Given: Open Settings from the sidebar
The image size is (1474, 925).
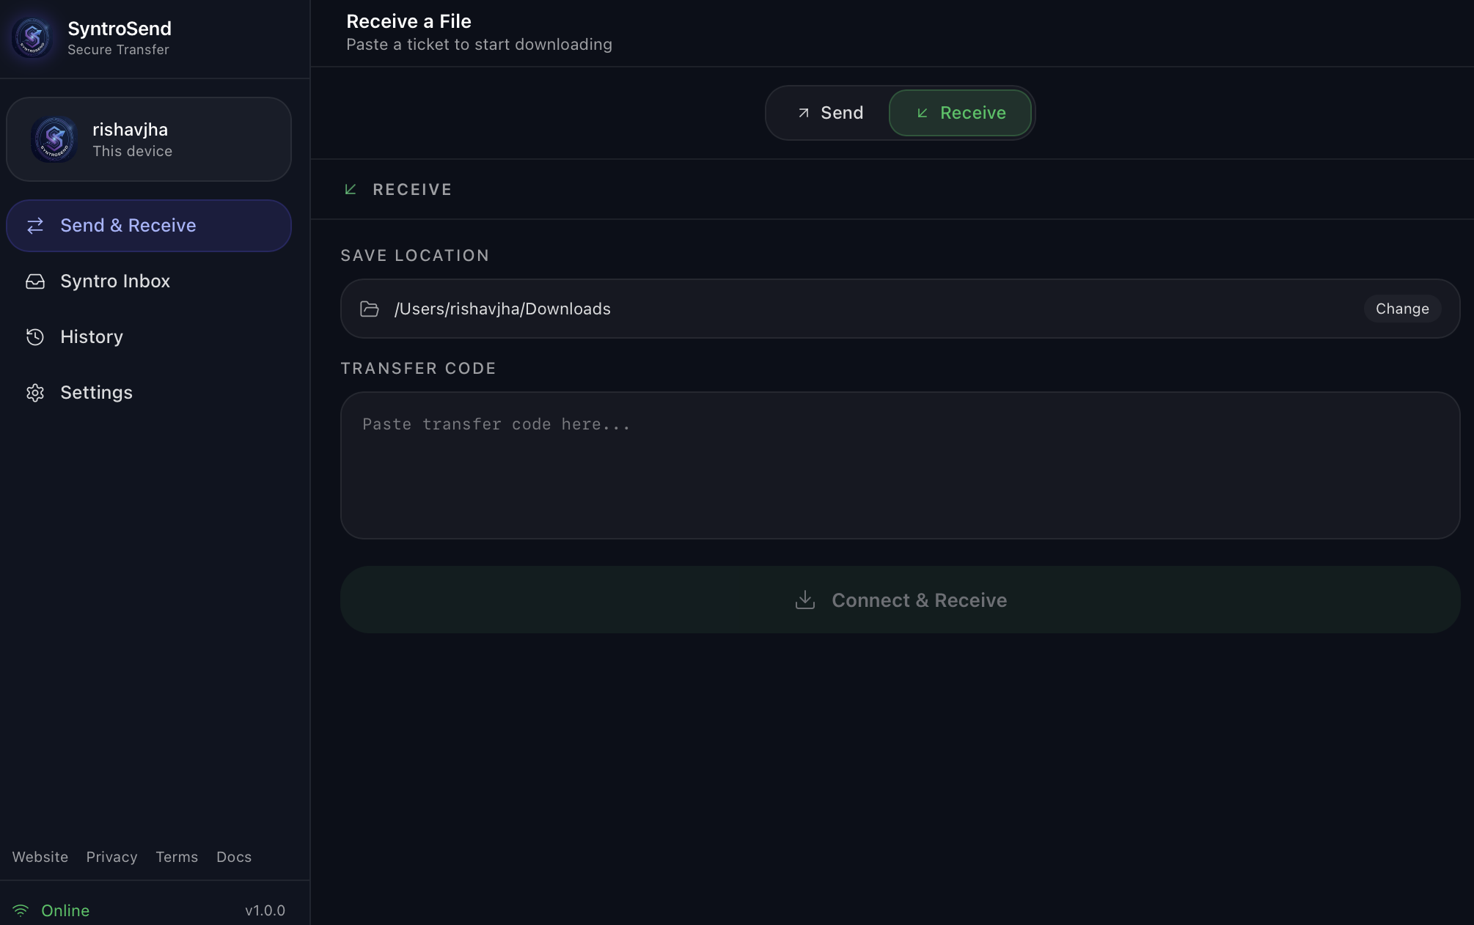Looking at the screenshot, I should (x=96, y=393).
